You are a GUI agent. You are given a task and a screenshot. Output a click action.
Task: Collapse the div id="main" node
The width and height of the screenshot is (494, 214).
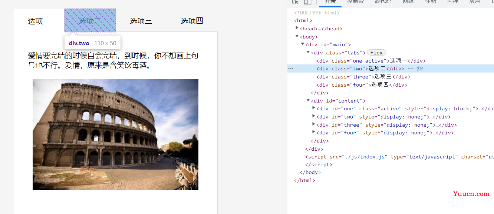pos(303,44)
